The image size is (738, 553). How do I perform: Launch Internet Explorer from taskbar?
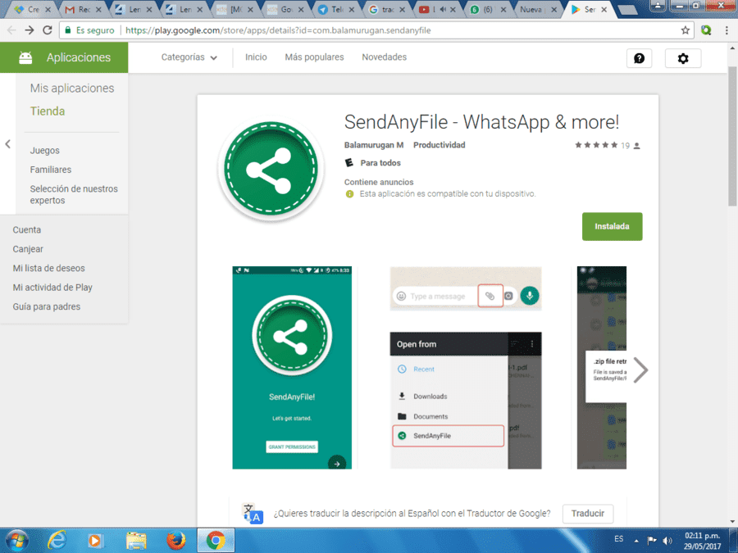pyautogui.click(x=57, y=541)
